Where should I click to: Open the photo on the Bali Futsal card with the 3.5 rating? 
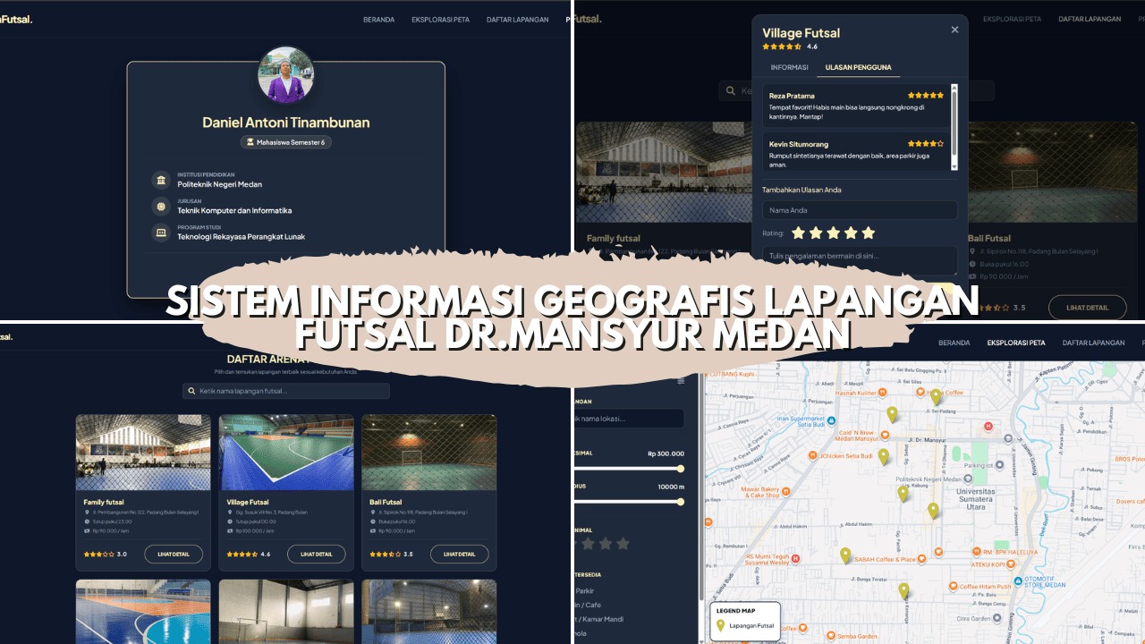point(429,453)
